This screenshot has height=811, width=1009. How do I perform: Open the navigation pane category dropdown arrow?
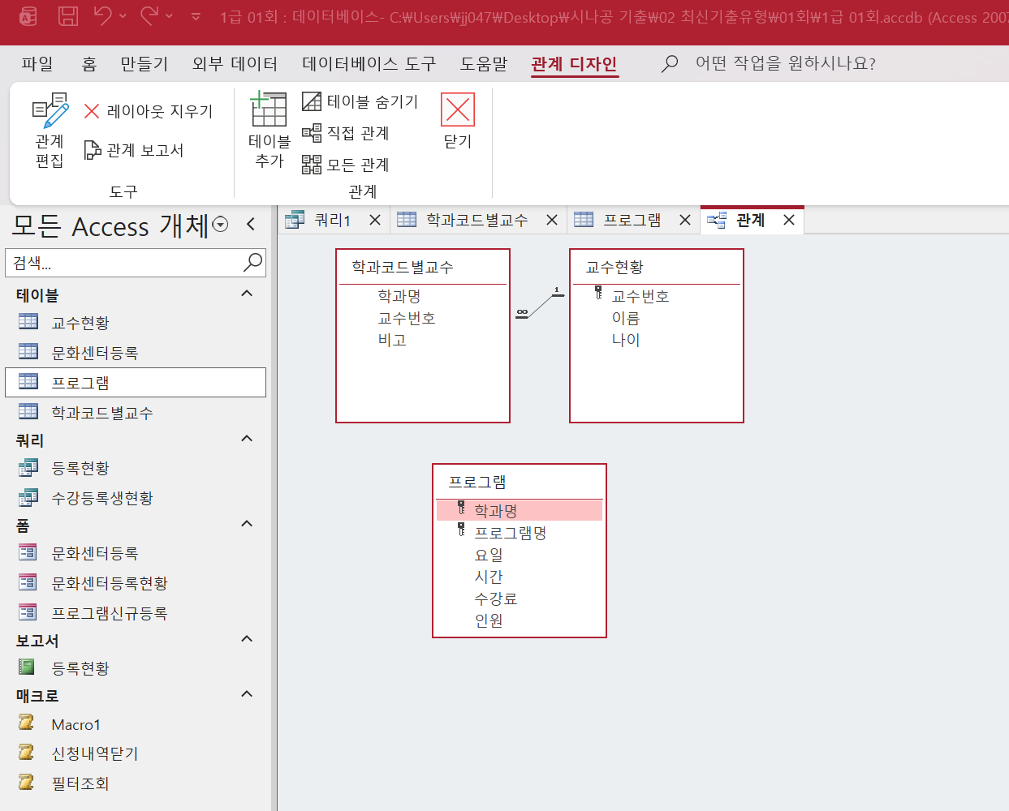[220, 225]
